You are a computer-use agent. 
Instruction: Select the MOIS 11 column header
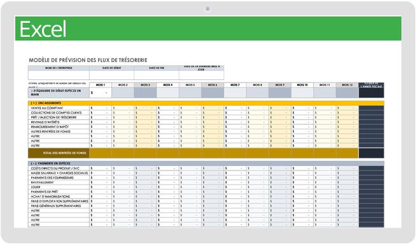[x=325, y=85]
